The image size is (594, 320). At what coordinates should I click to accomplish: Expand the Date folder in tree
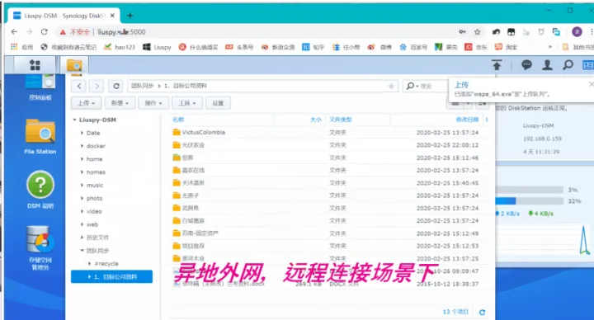82,133
